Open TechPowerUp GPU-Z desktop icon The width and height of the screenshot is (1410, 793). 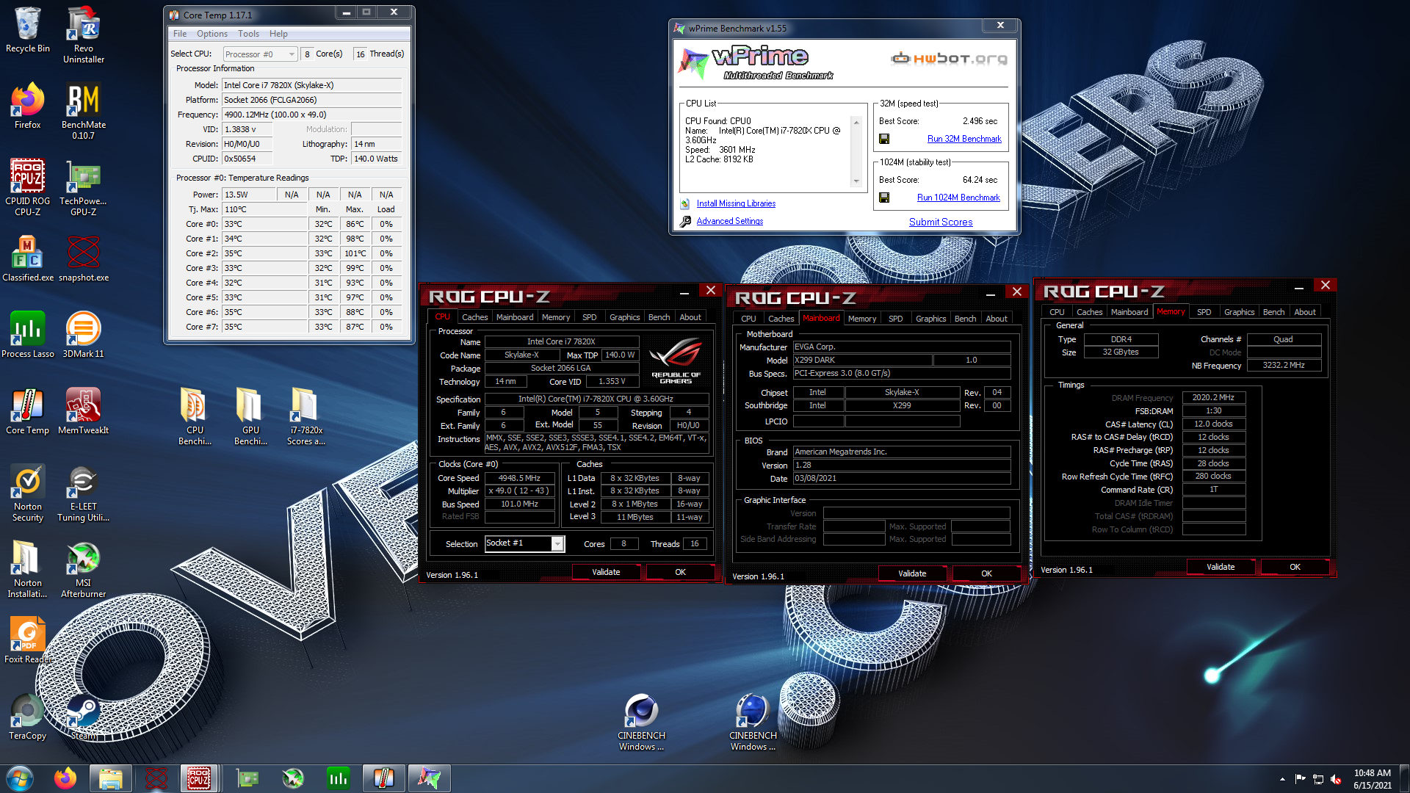tap(84, 187)
